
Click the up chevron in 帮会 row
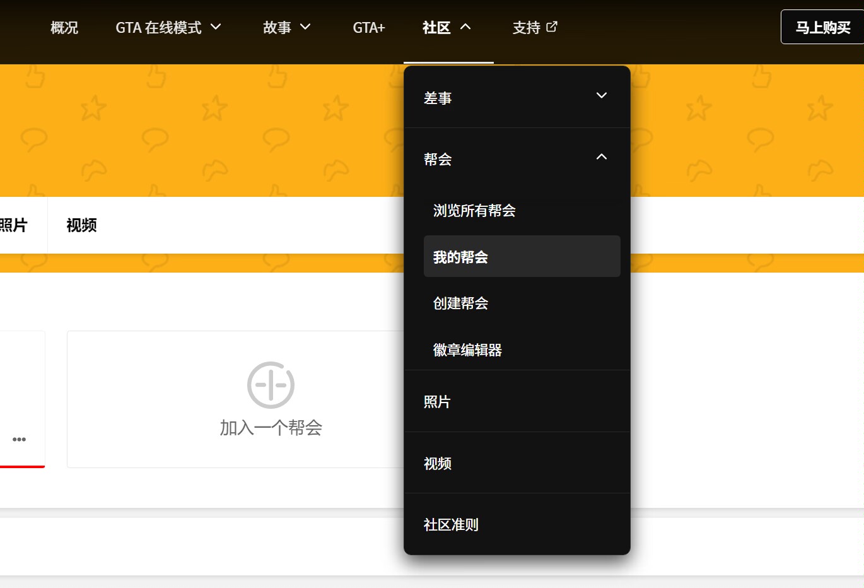tap(602, 157)
